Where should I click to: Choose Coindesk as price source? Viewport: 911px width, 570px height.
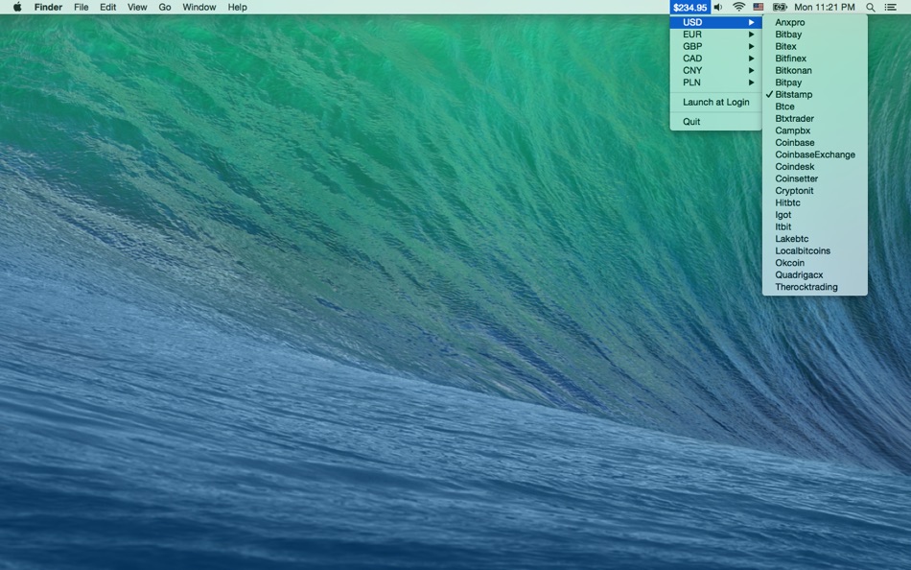click(x=814, y=166)
